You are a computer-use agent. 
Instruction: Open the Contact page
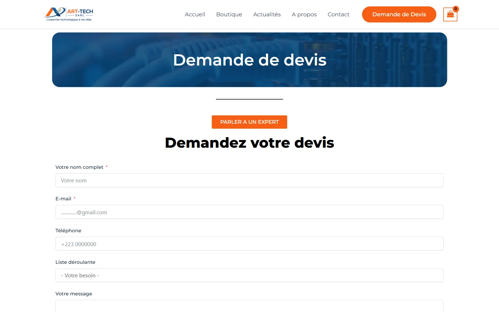pyautogui.click(x=338, y=15)
